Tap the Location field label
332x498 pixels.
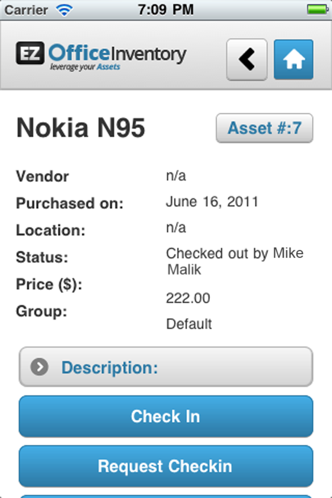pyautogui.click(x=50, y=230)
